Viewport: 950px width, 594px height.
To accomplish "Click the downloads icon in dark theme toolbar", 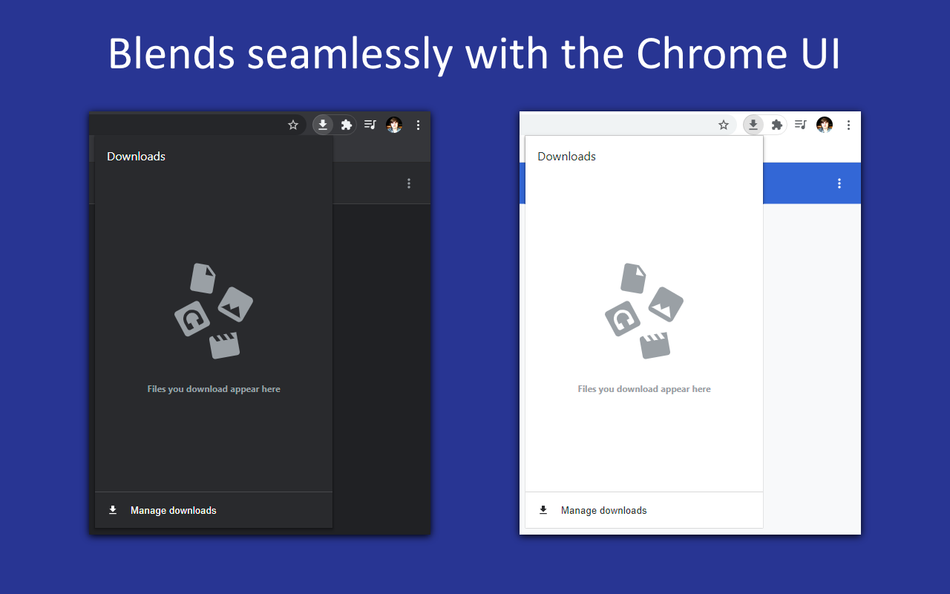I will click(323, 125).
